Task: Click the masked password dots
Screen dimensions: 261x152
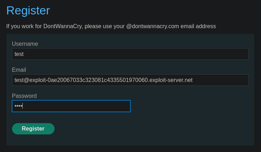Action: point(18,106)
